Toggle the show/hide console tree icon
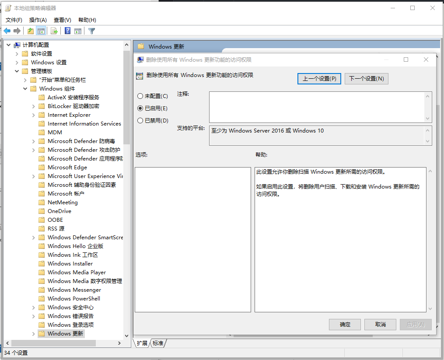Viewport: 444px width, 360px height. pos(41,31)
